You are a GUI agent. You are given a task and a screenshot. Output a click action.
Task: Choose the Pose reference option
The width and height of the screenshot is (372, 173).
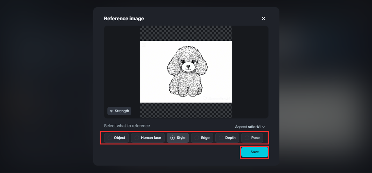252,138
